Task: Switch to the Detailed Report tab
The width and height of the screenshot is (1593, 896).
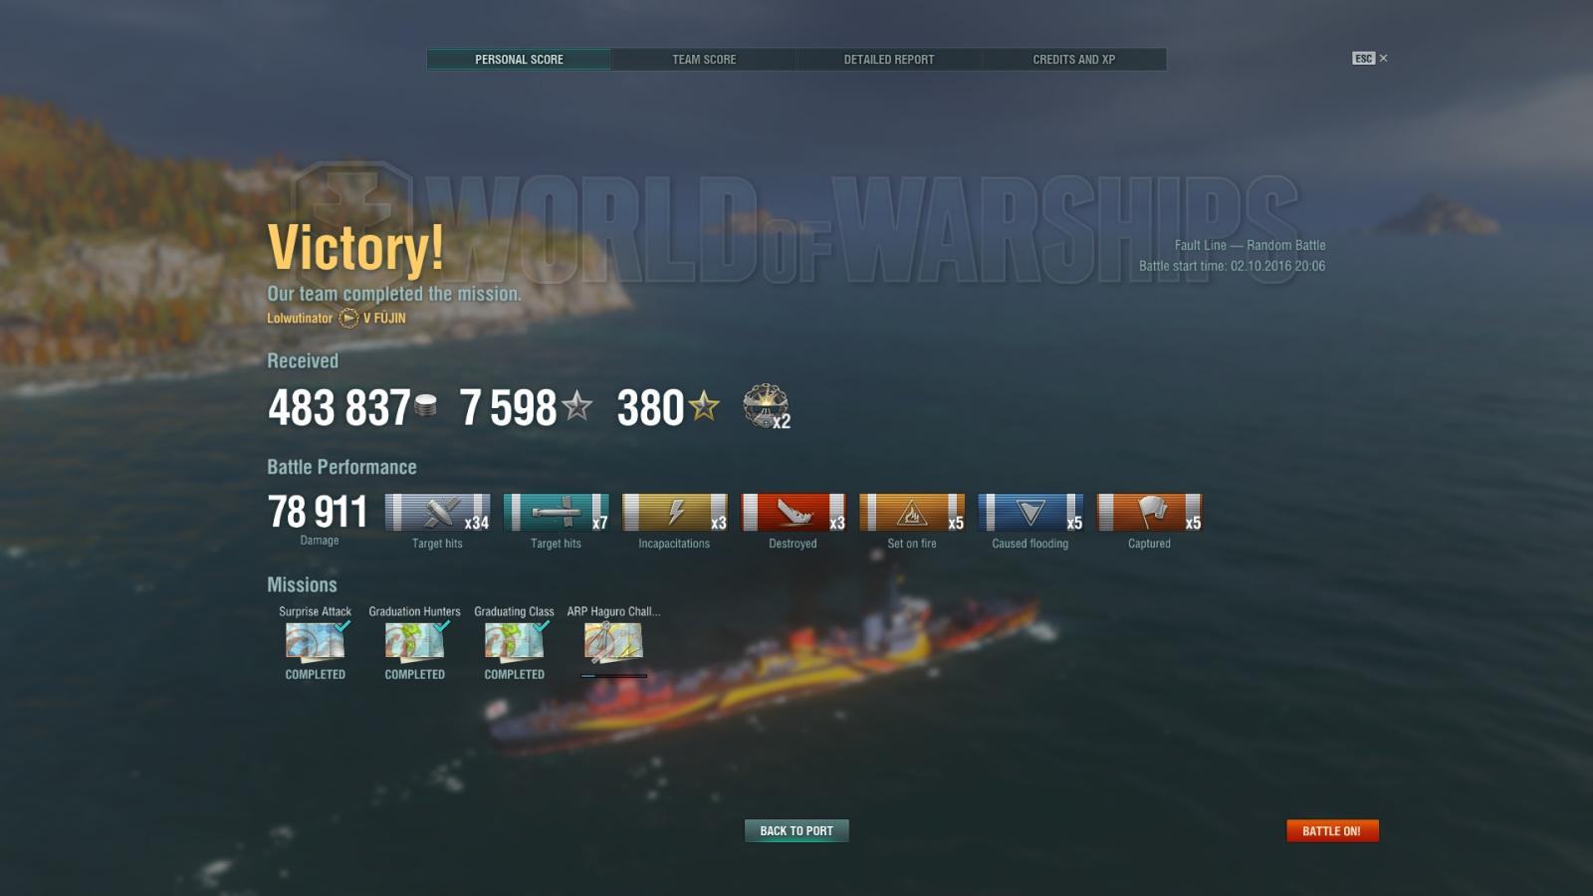Action: coord(889,60)
